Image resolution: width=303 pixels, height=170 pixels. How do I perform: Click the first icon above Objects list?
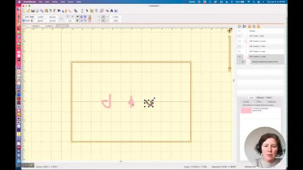[240, 26]
